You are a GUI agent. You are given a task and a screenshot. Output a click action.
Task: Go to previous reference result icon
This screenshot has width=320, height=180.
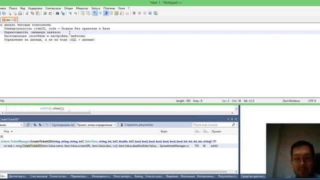tap(35, 125)
